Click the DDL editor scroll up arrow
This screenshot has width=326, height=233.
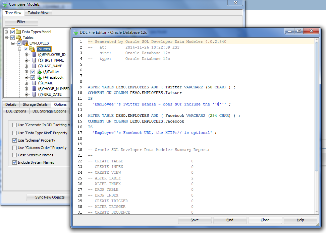click(x=317, y=40)
